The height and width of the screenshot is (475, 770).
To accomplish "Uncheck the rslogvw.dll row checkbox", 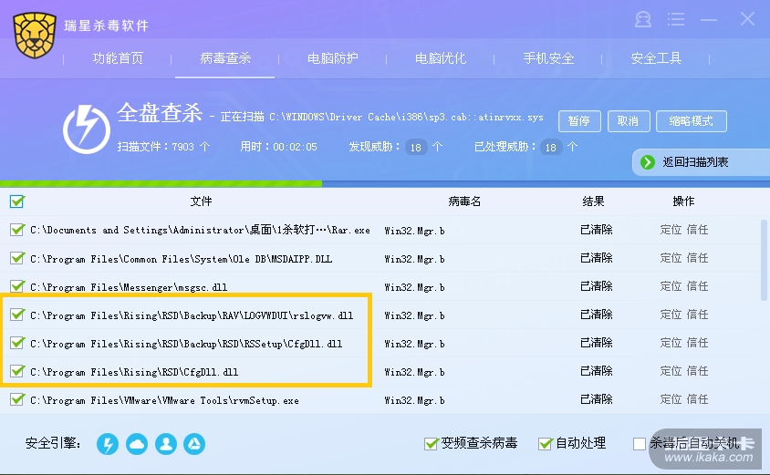I will (17, 315).
